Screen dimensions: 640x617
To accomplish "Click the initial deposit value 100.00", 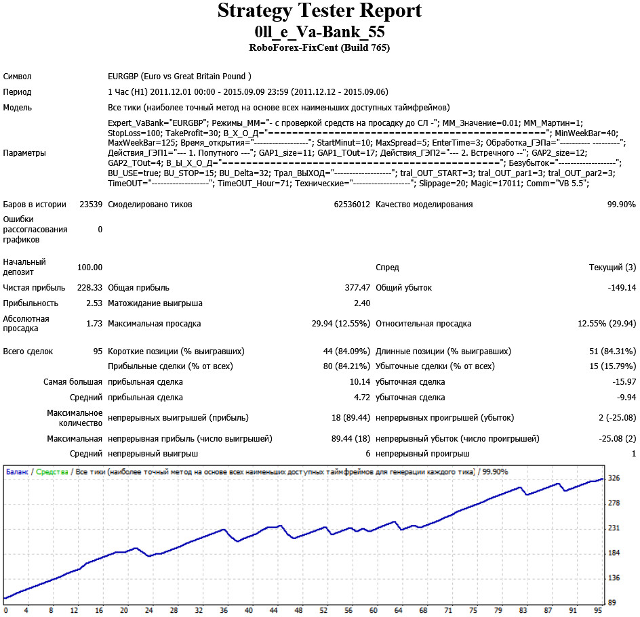I will (89, 267).
